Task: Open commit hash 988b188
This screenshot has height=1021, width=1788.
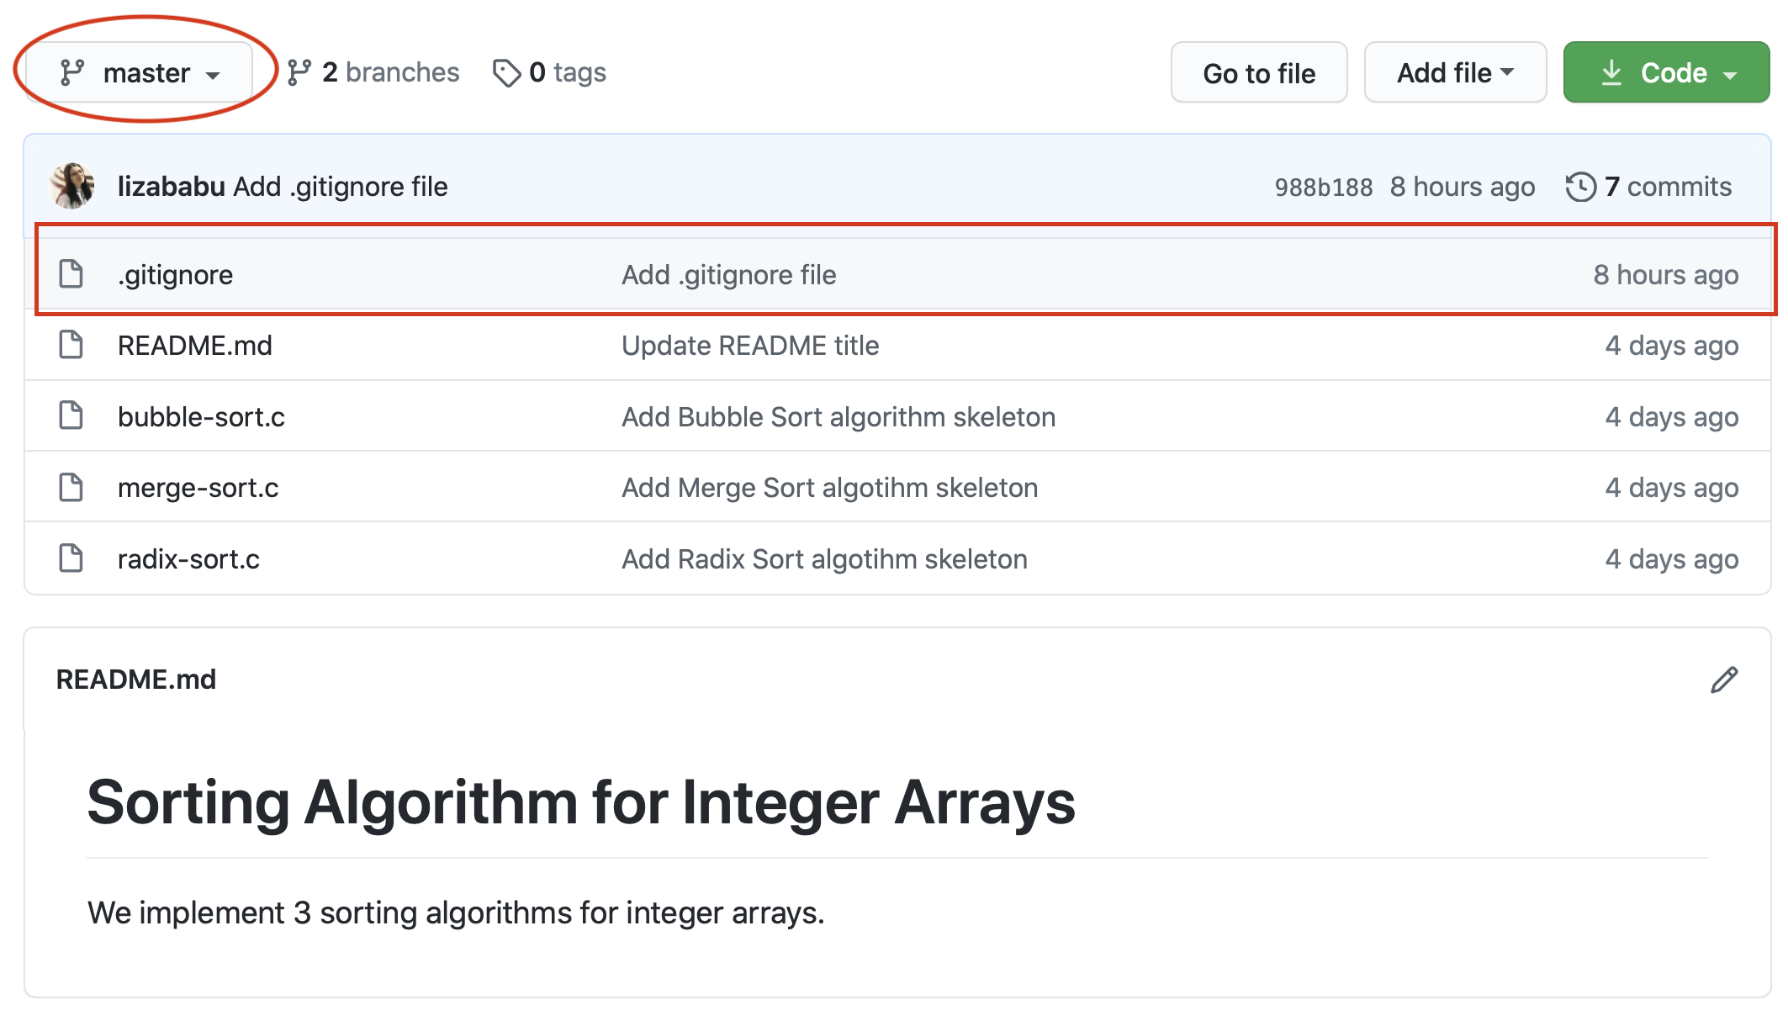Action: 1324,187
